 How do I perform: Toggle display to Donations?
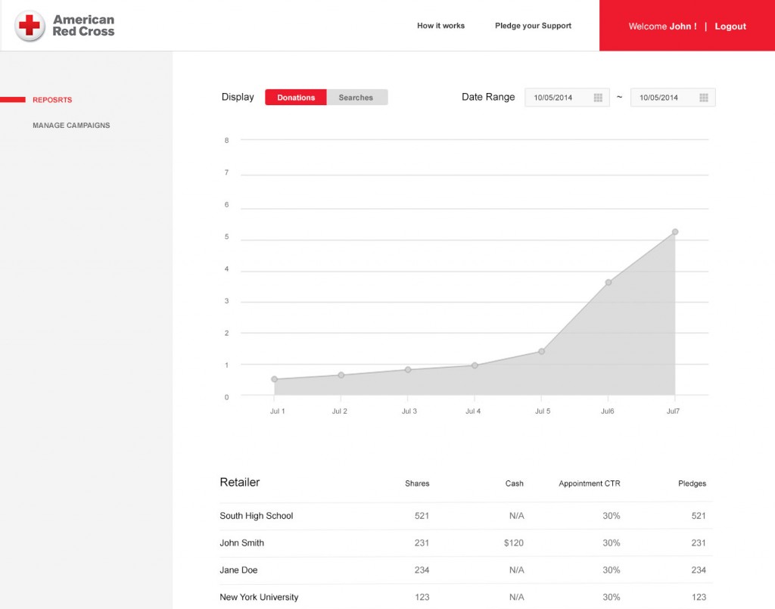click(x=296, y=98)
